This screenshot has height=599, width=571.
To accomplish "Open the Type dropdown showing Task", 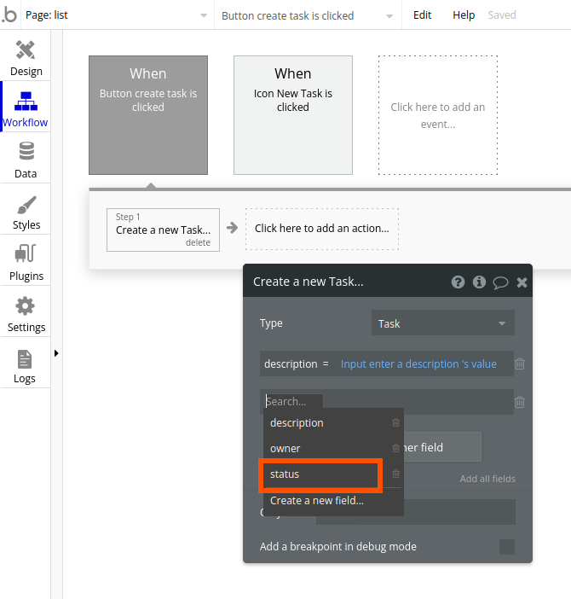I will point(443,323).
